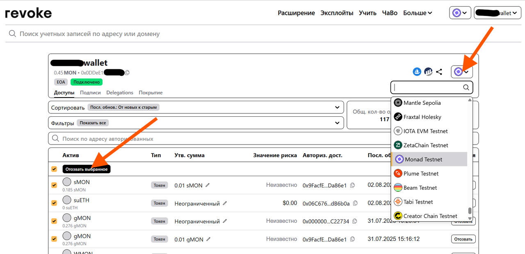Click the revoke logo
525x254 pixels.
point(28,13)
